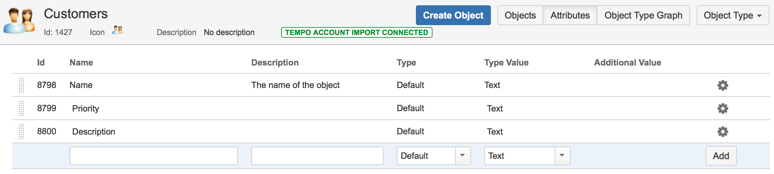Screen dimensions: 774x174
Task: Open gear settings for Priority attribute
Action: 723,109
